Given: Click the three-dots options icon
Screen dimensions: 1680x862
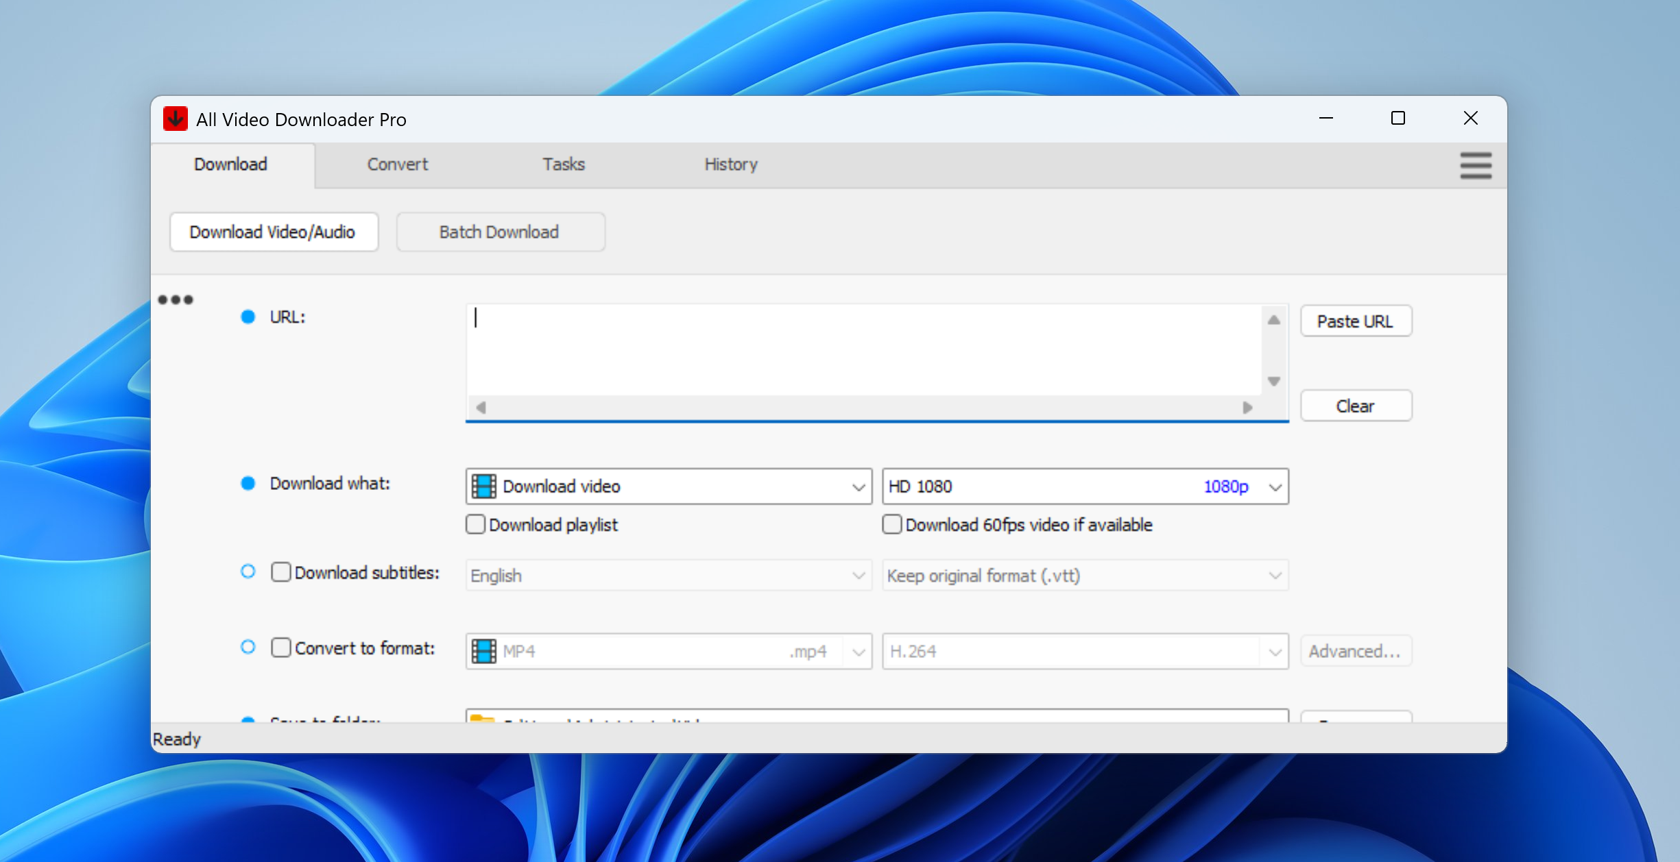Looking at the screenshot, I should coord(176,299).
